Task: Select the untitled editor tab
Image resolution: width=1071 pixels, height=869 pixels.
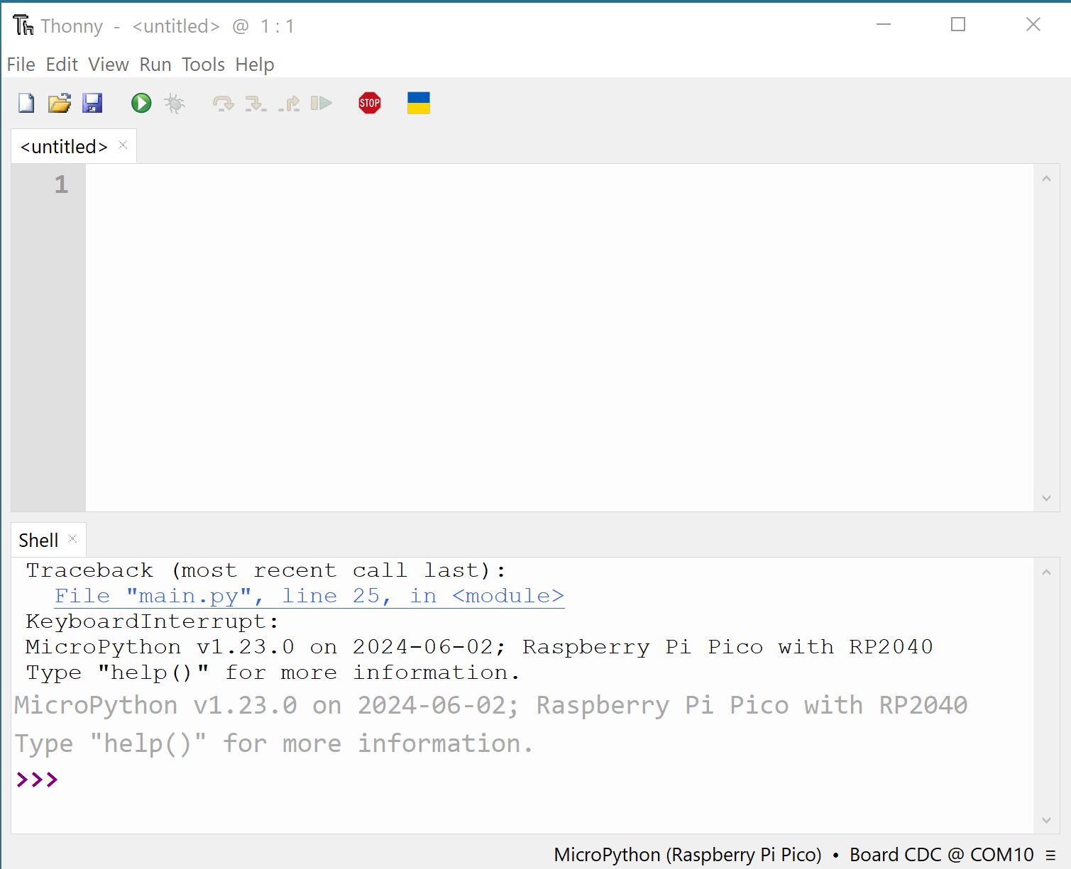Action: coord(63,146)
